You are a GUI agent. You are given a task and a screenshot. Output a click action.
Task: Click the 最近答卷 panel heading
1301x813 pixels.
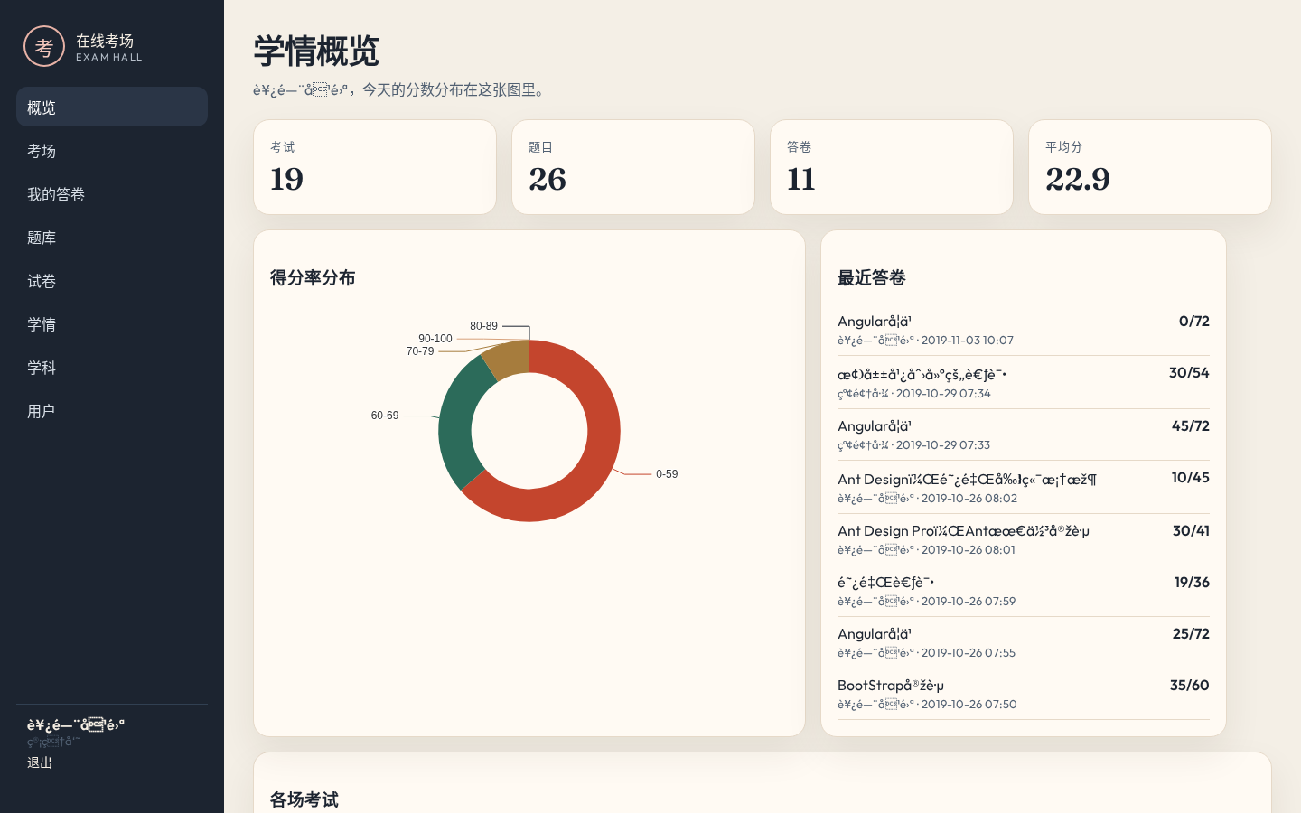tap(872, 277)
